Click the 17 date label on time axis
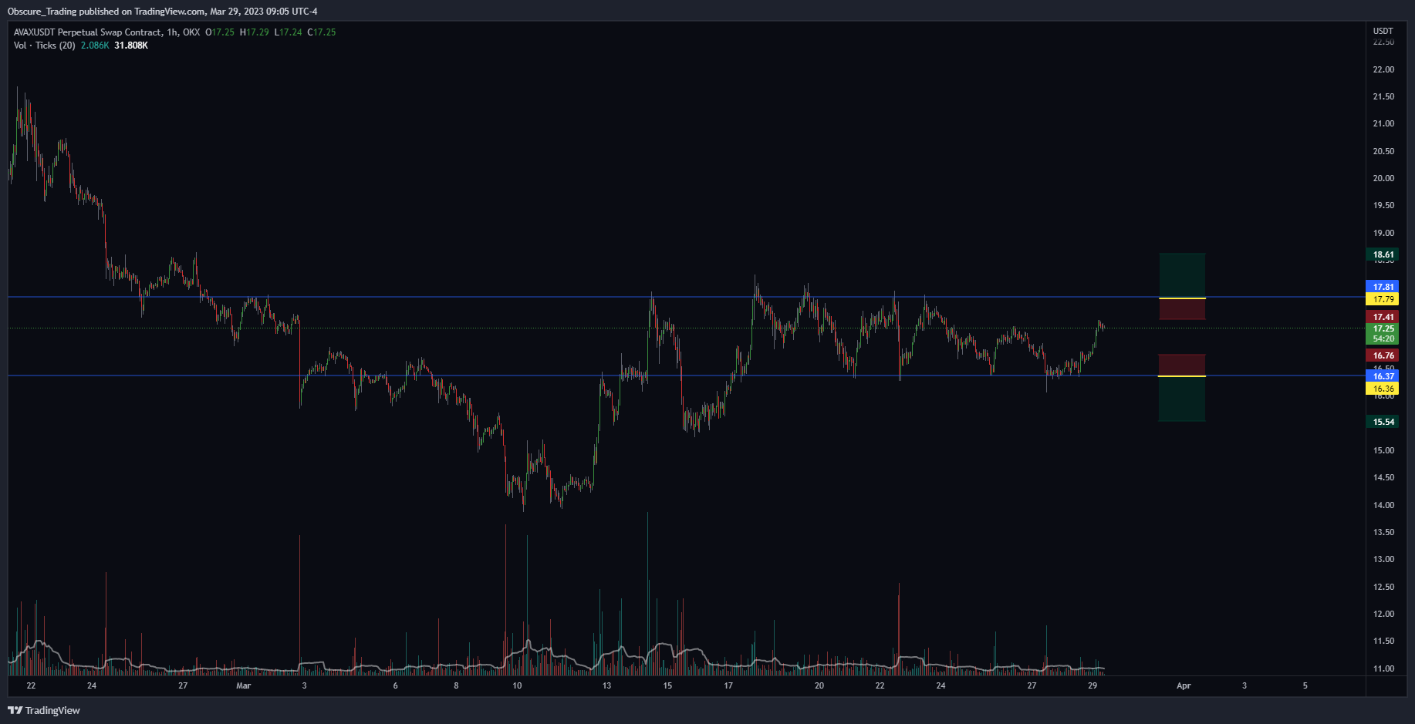The height and width of the screenshot is (724, 1415). pos(728,685)
